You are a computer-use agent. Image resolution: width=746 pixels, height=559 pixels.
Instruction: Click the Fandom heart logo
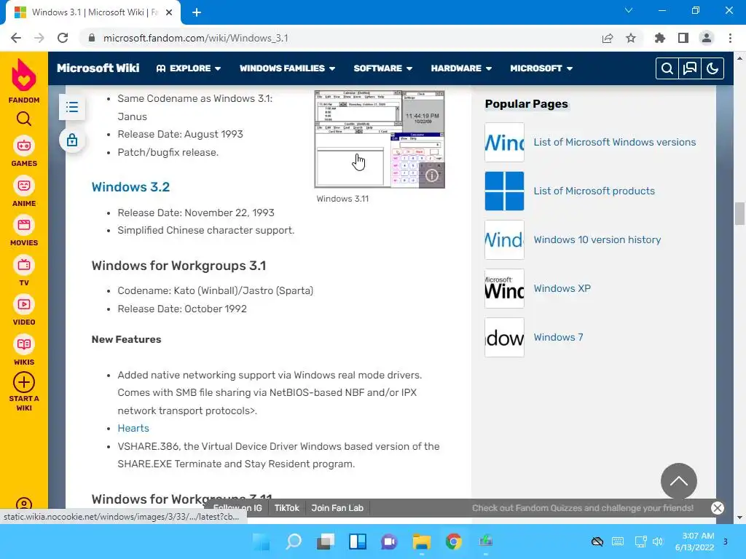[x=24, y=75]
